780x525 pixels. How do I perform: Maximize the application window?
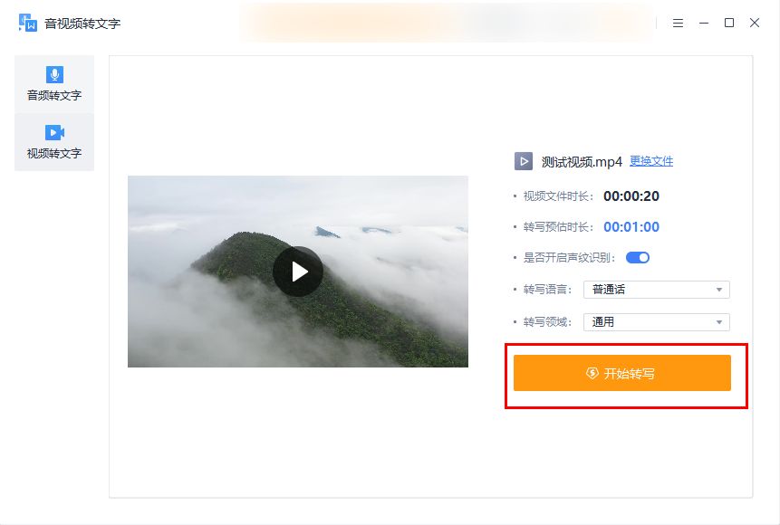pos(728,23)
